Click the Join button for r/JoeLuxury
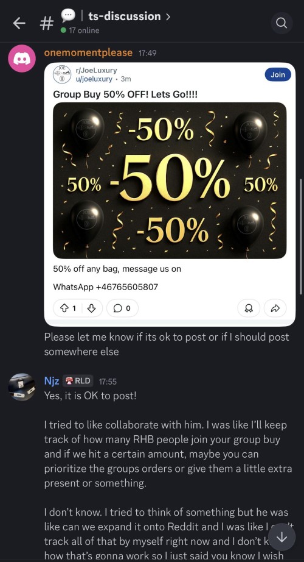Viewport: 304px width, 562px height. point(278,74)
